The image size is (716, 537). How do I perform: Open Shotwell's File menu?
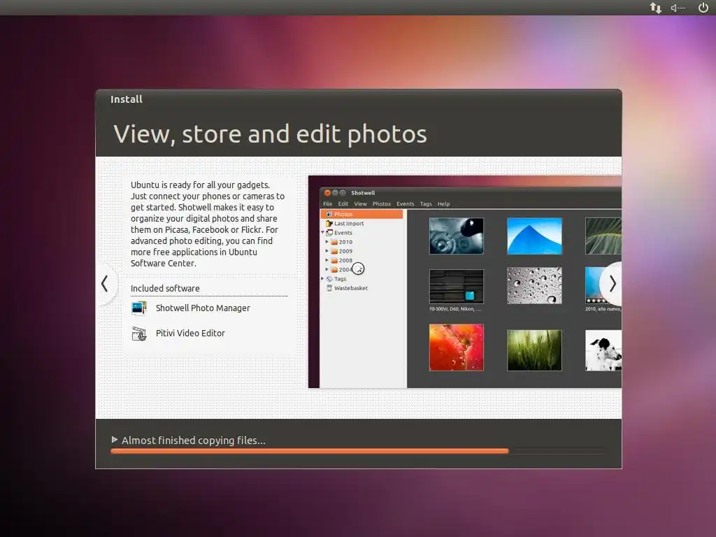click(x=327, y=204)
